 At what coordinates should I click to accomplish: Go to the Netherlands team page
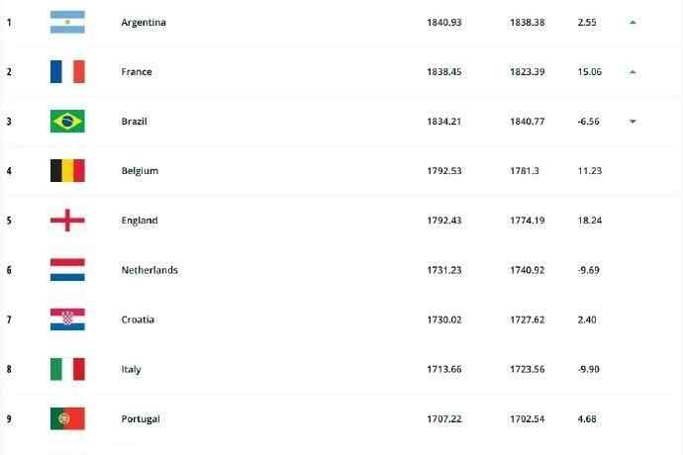148,270
